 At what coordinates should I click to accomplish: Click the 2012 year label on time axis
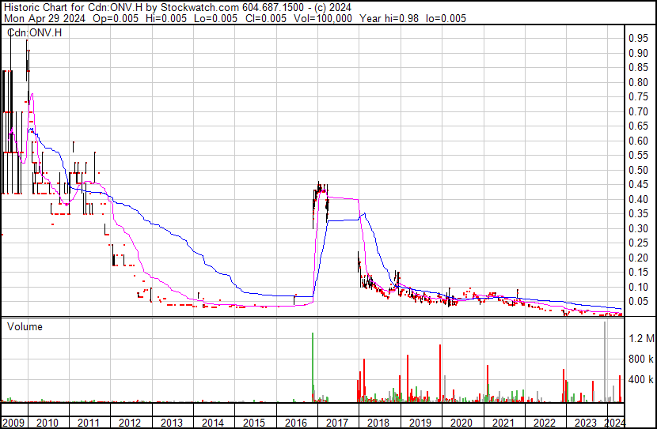tap(130, 423)
